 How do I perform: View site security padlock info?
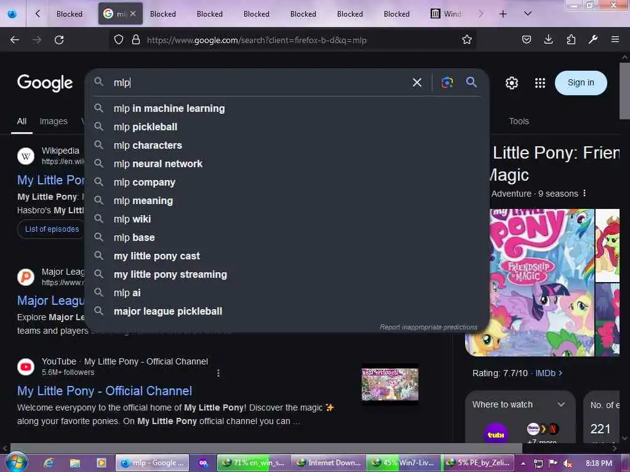[x=136, y=40]
